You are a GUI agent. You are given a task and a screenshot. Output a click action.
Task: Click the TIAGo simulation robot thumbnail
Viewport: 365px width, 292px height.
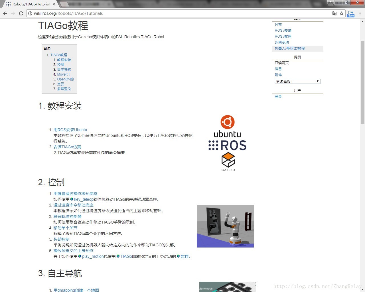pos(225,226)
